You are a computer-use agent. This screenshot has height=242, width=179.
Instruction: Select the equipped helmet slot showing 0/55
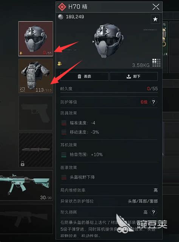(x=36, y=39)
